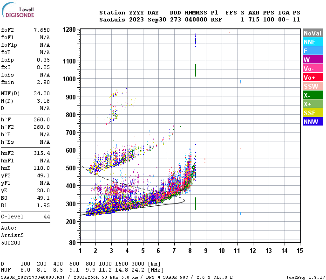Screen dimensions: 326x280
Task: Click the 3000 distance in MUF table
Action: point(138,264)
